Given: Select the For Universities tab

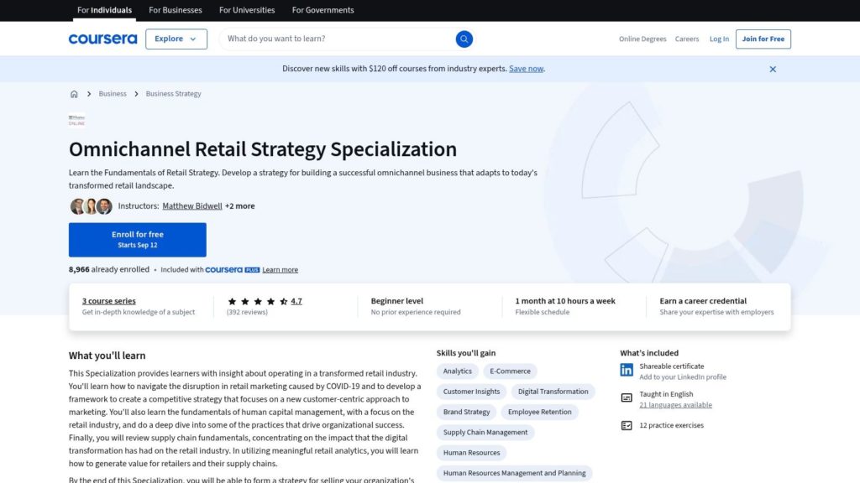Looking at the screenshot, I should [x=247, y=10].
